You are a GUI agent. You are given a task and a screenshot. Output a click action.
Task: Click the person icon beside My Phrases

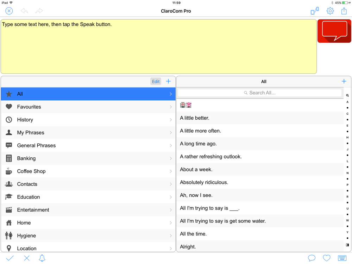pos(9,132)
